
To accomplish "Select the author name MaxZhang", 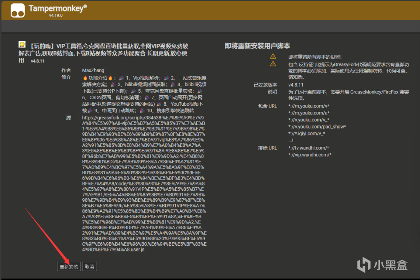I will [93, 71].
